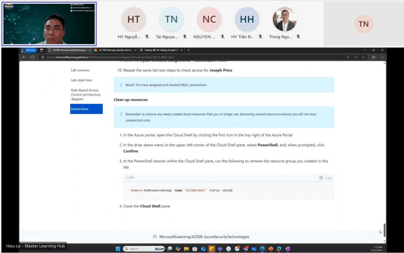
Task: Open the Windows Start menu
Action: click(118, 249)
